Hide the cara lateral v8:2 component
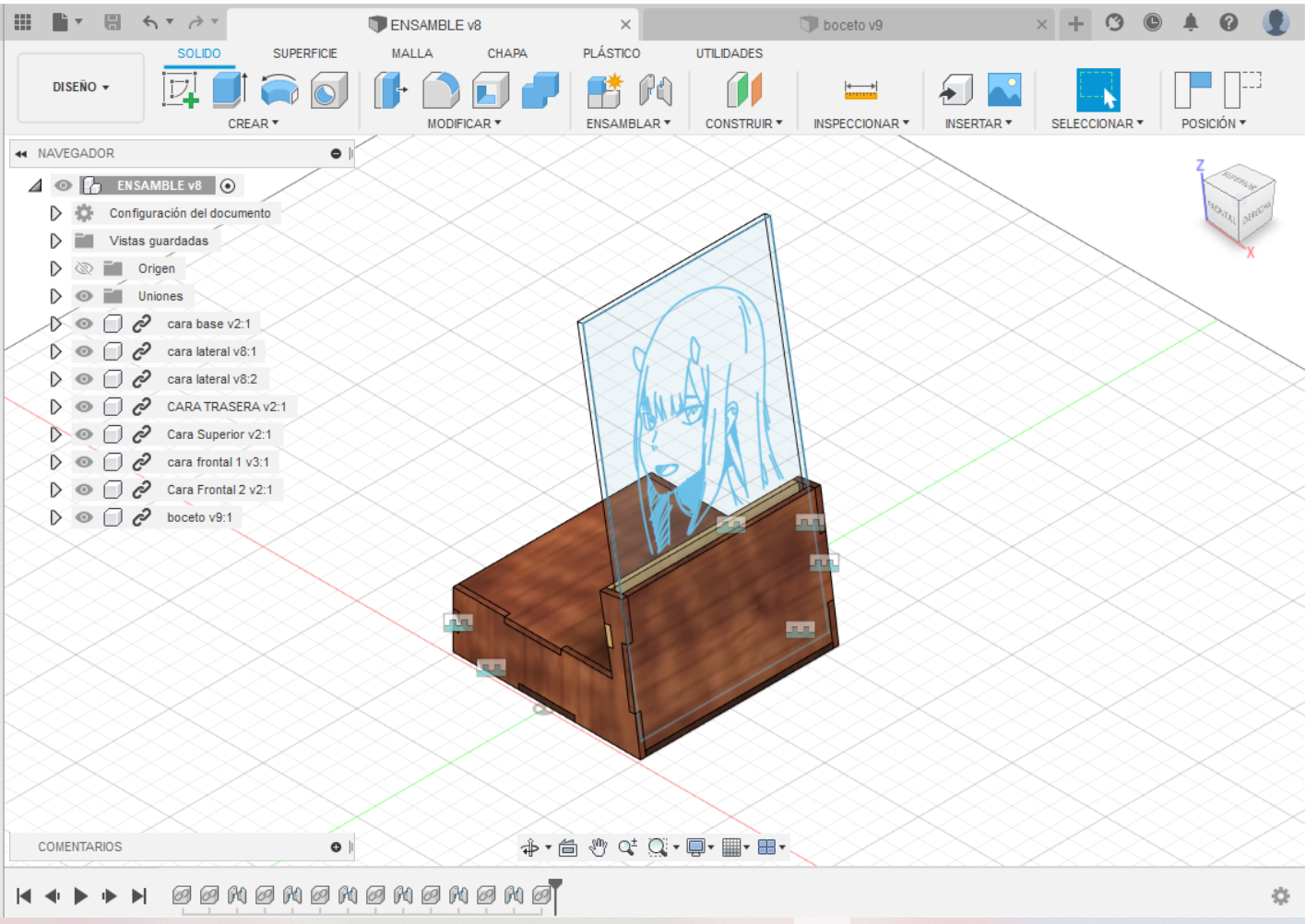This screenshot has height=924, width=1305. click(x=84, y=379)
